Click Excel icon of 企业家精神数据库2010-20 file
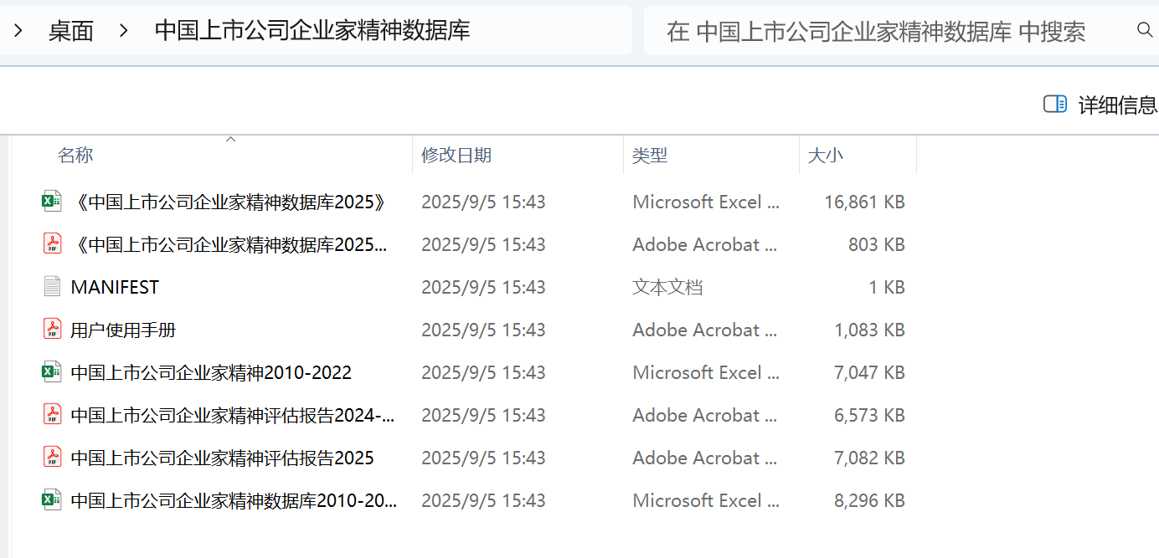1159x558 pixels. pyautogui.click(x=52, y=500)
